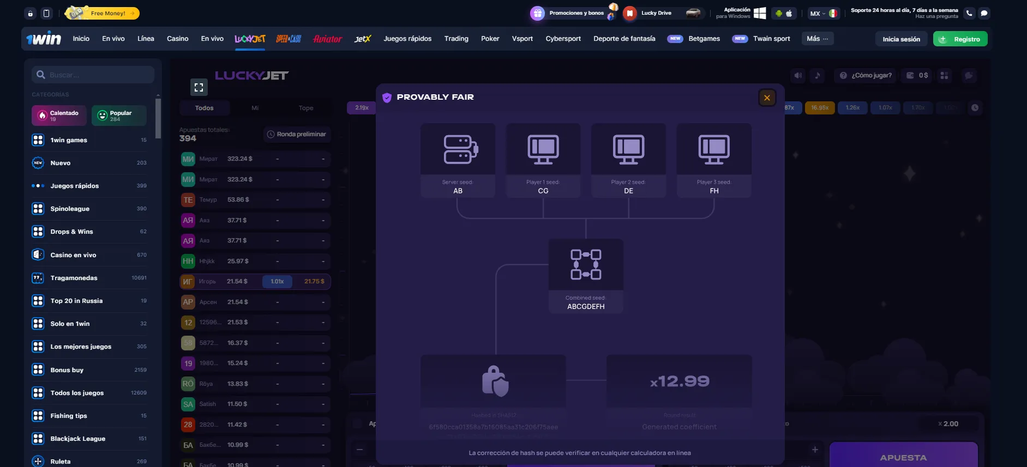Open Poker nav item
Image resolution: width=1027 pixels, height=467 pixels.
(x=490, y=39)
